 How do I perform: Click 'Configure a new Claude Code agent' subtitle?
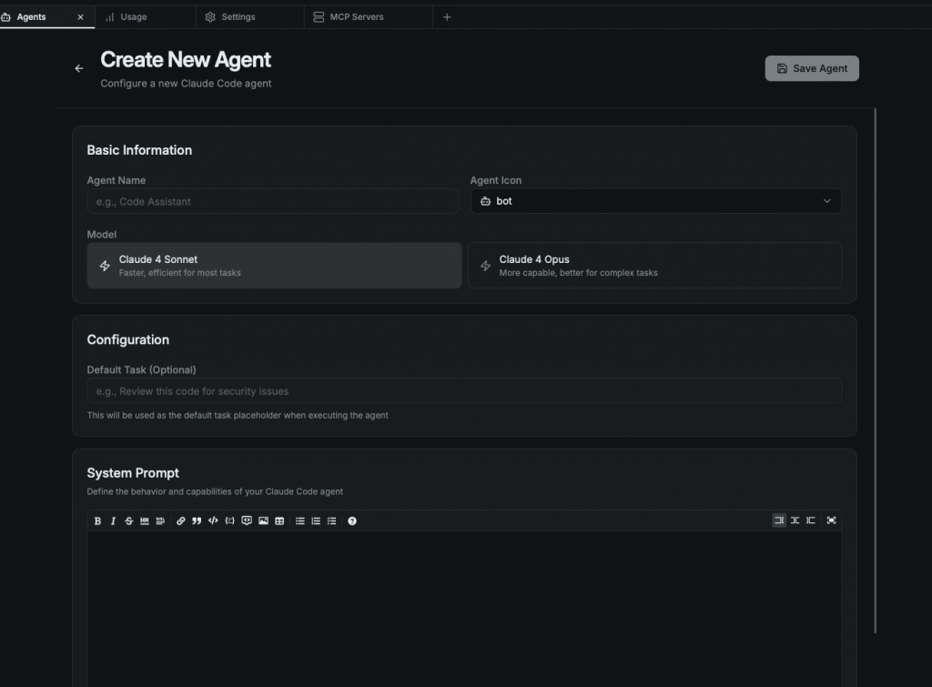pyautogui.click(x=186, y=83)
